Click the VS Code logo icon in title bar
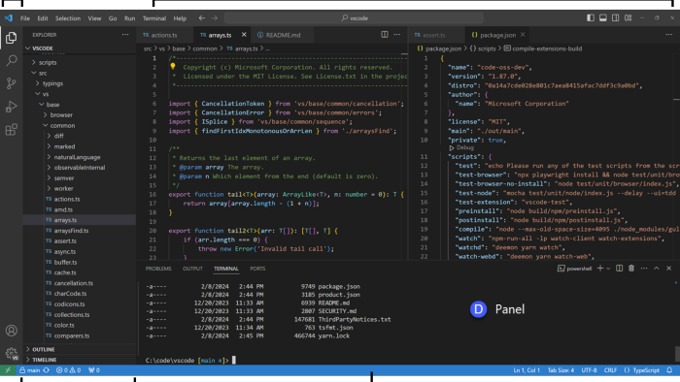 (8, 17)
